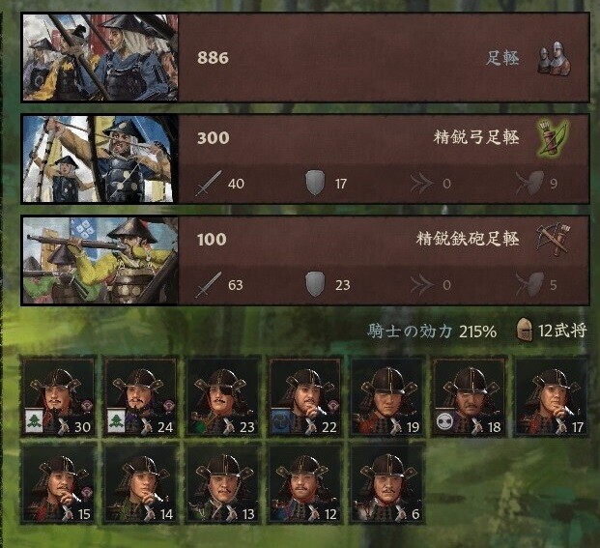Click the round white crest on knight 18
The image size is (600, 548).
(445, 421)
